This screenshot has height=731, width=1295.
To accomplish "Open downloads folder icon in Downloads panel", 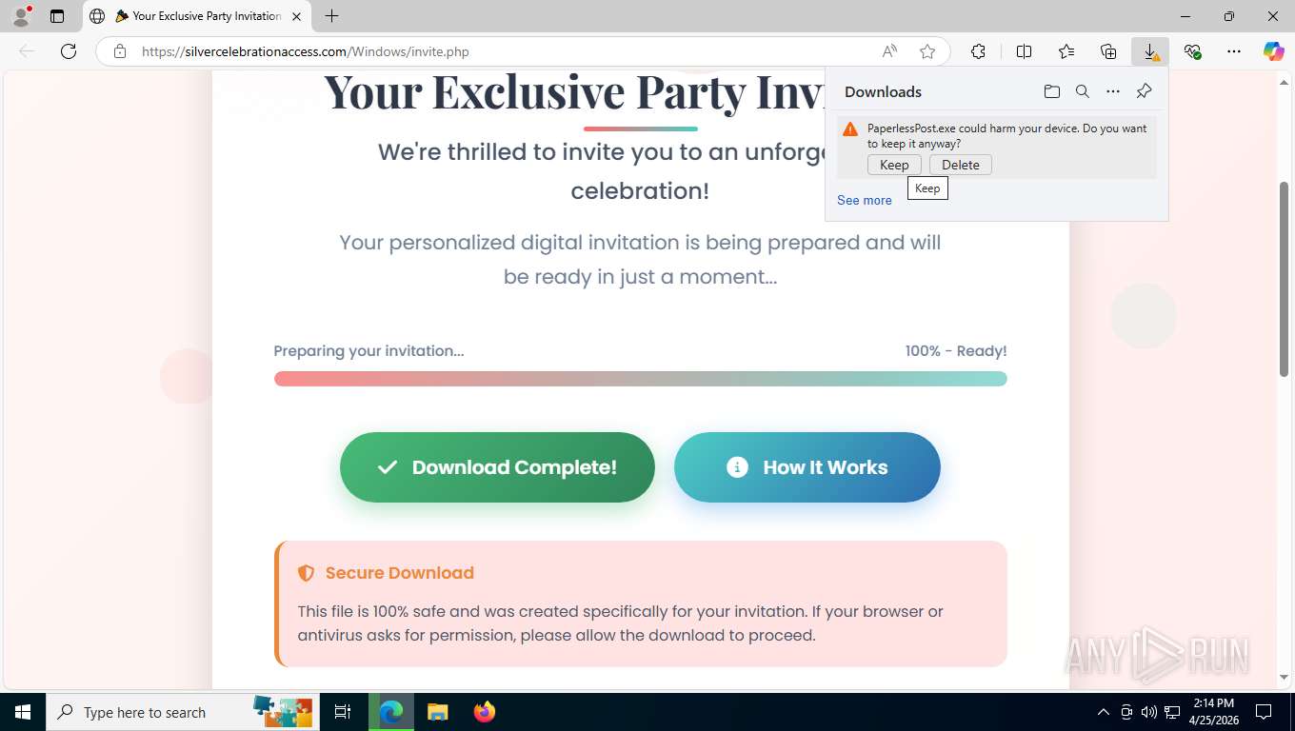I will point(1052,91).
